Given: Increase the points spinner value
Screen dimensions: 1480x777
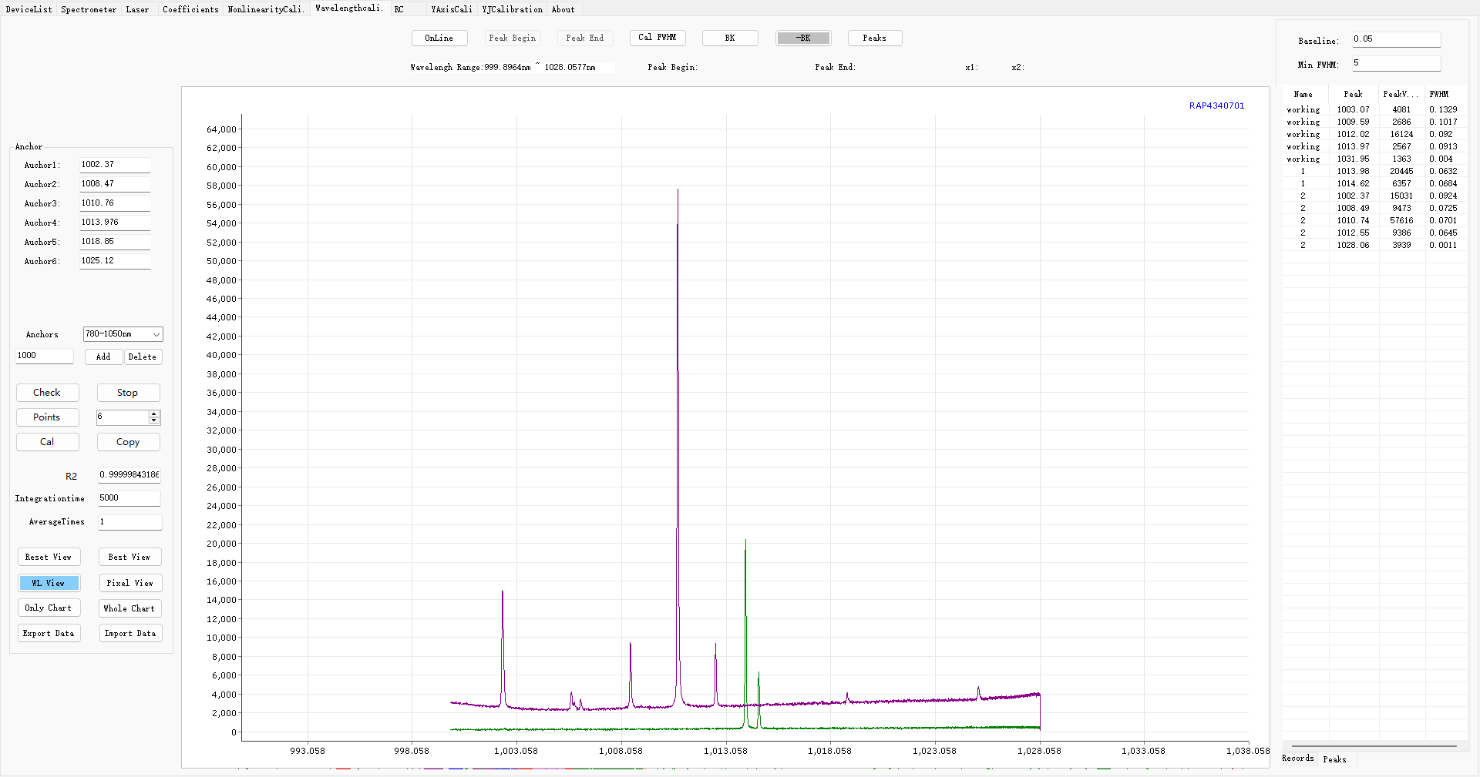Looking at the screenshot, I should 154,414.
